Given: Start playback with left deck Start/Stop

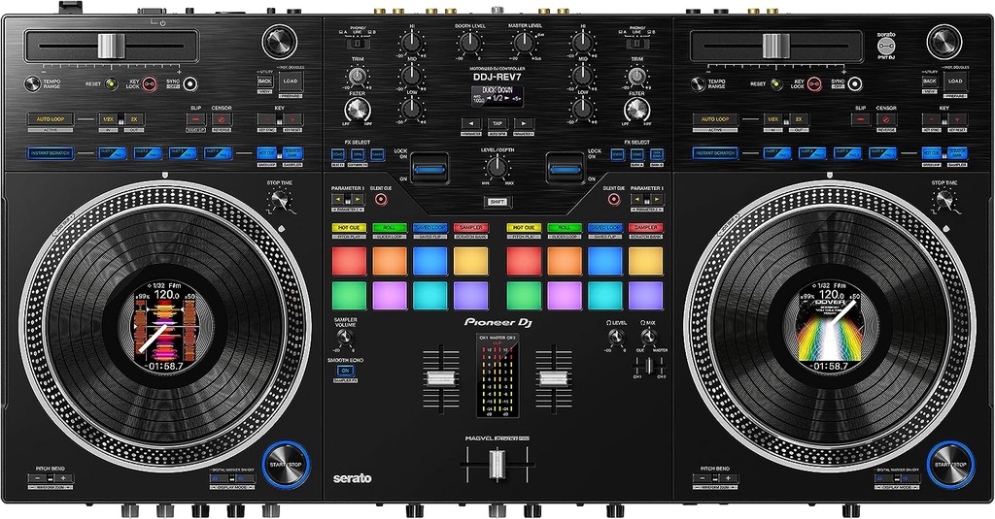Looking at the screenshot, I should 287,464.
